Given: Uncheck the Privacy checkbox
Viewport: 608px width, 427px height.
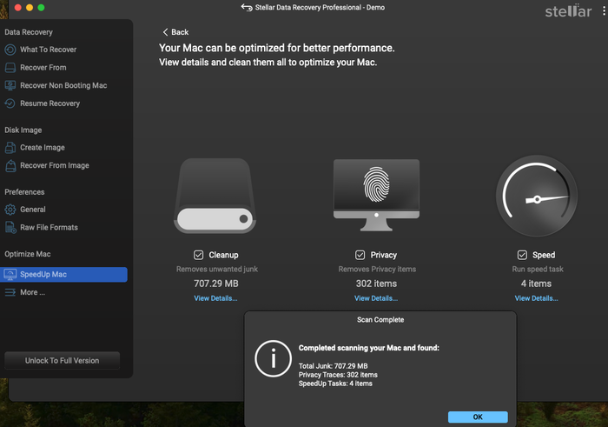Looking at the screenshot, I should coord(360,255).
